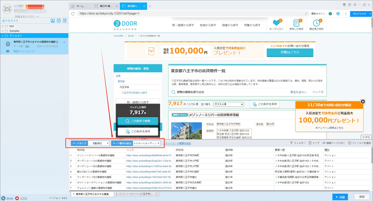The image size is (373, 201).
Task: Click the 地域から探す nav menu item
Action: coord(208,25)
